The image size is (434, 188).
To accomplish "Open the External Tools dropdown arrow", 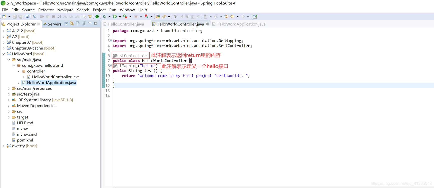I will [x=130, y=16].
